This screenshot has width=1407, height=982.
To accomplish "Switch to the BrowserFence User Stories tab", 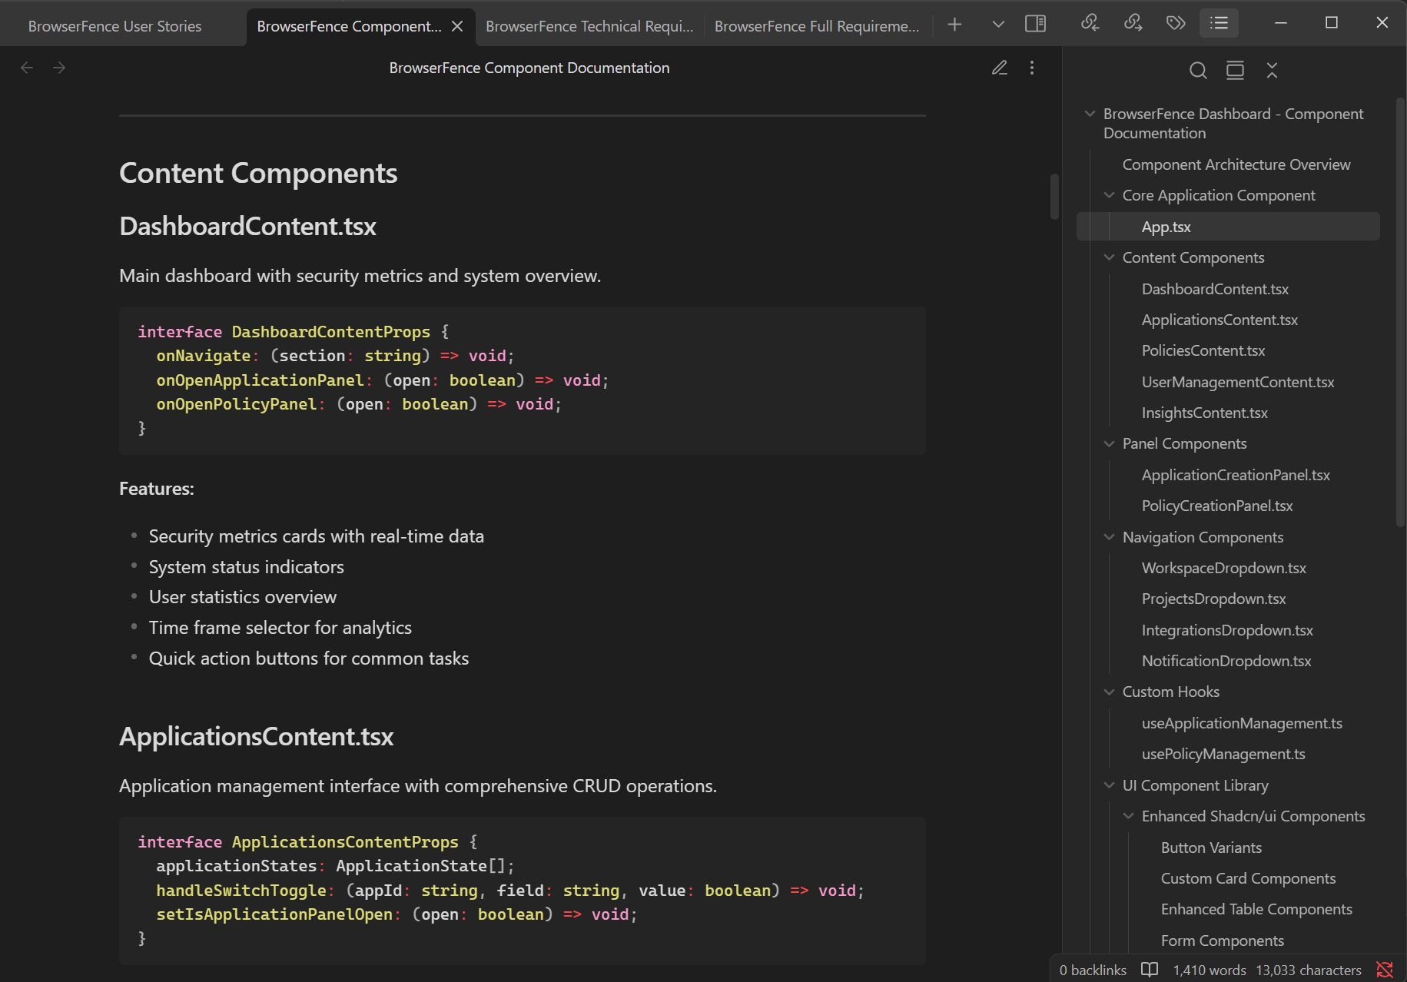I will click(x=114, y=25).
